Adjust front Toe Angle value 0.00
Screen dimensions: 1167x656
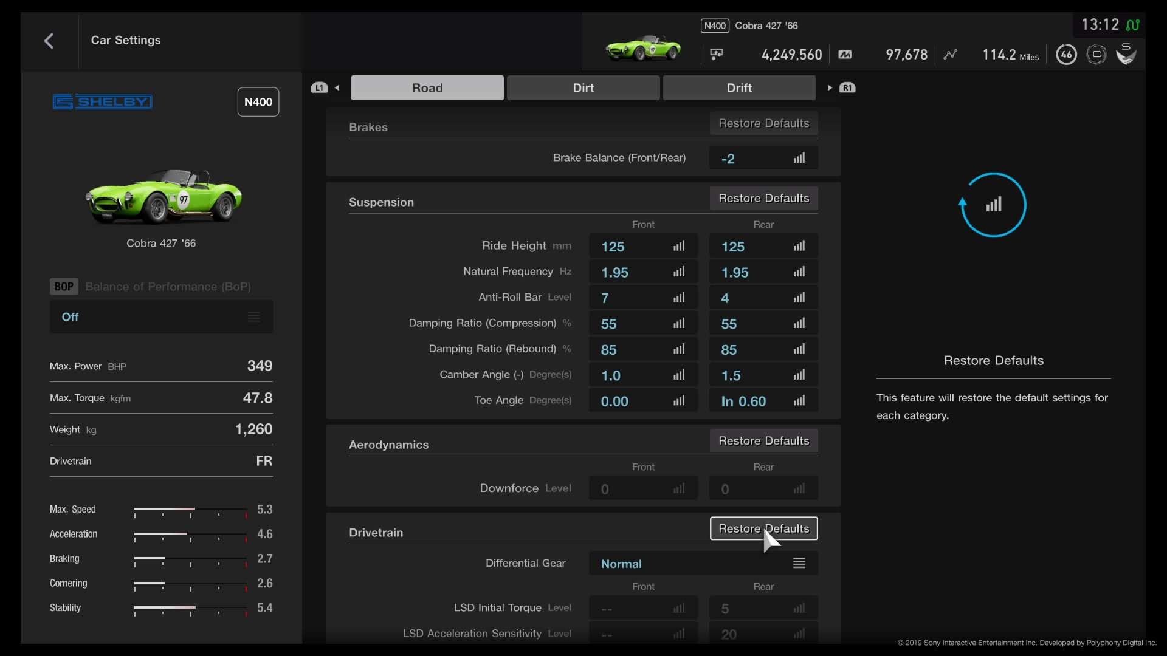pyautogui.click(x=643, y=401)
